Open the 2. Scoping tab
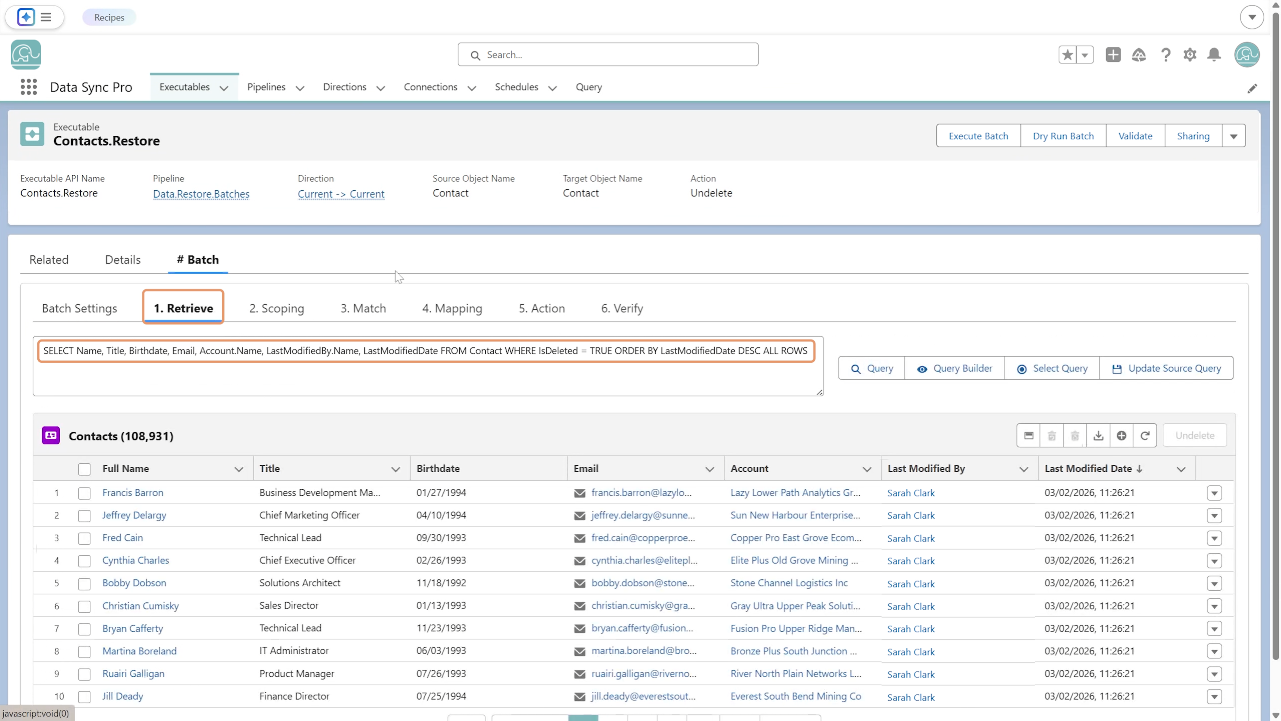The image size is (1281, 721). (277, 308)
